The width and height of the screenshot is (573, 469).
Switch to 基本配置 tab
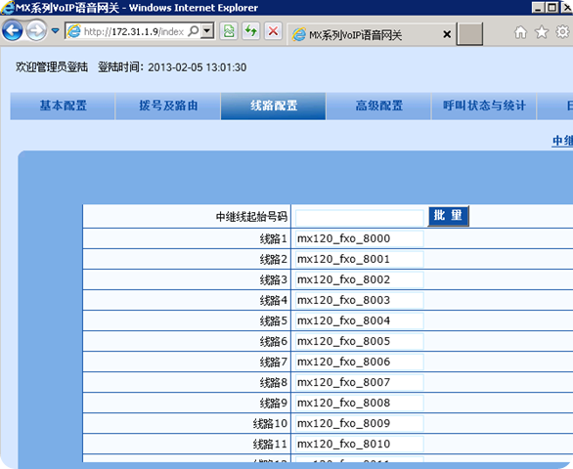(63, 106)
